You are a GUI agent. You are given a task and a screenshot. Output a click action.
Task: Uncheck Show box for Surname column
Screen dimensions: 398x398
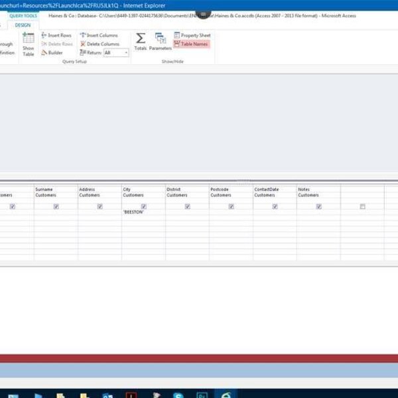(56, 206)
